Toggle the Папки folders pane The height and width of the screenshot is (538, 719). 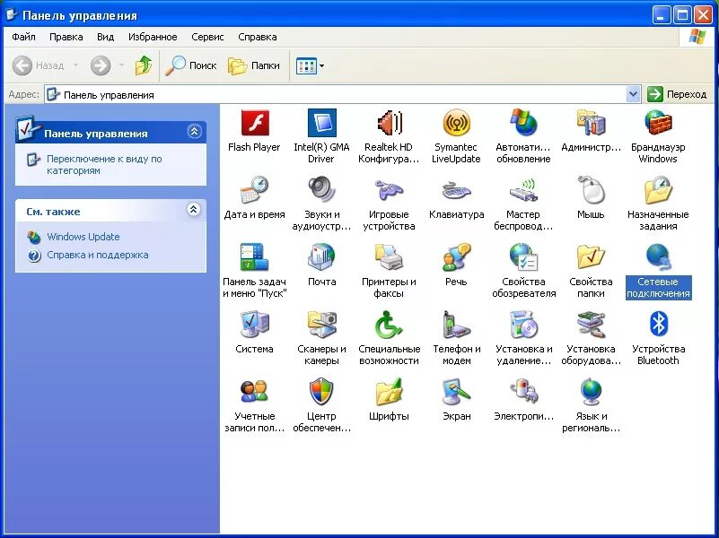[254, 65]
